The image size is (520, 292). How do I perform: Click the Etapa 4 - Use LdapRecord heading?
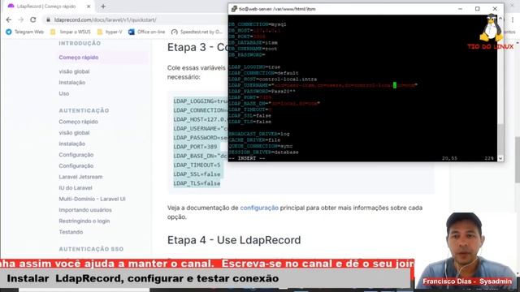tap(234, 240)
